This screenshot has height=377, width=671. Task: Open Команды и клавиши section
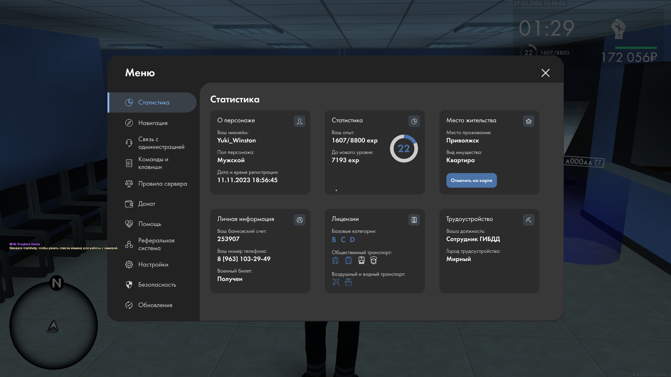click(153, 163)
